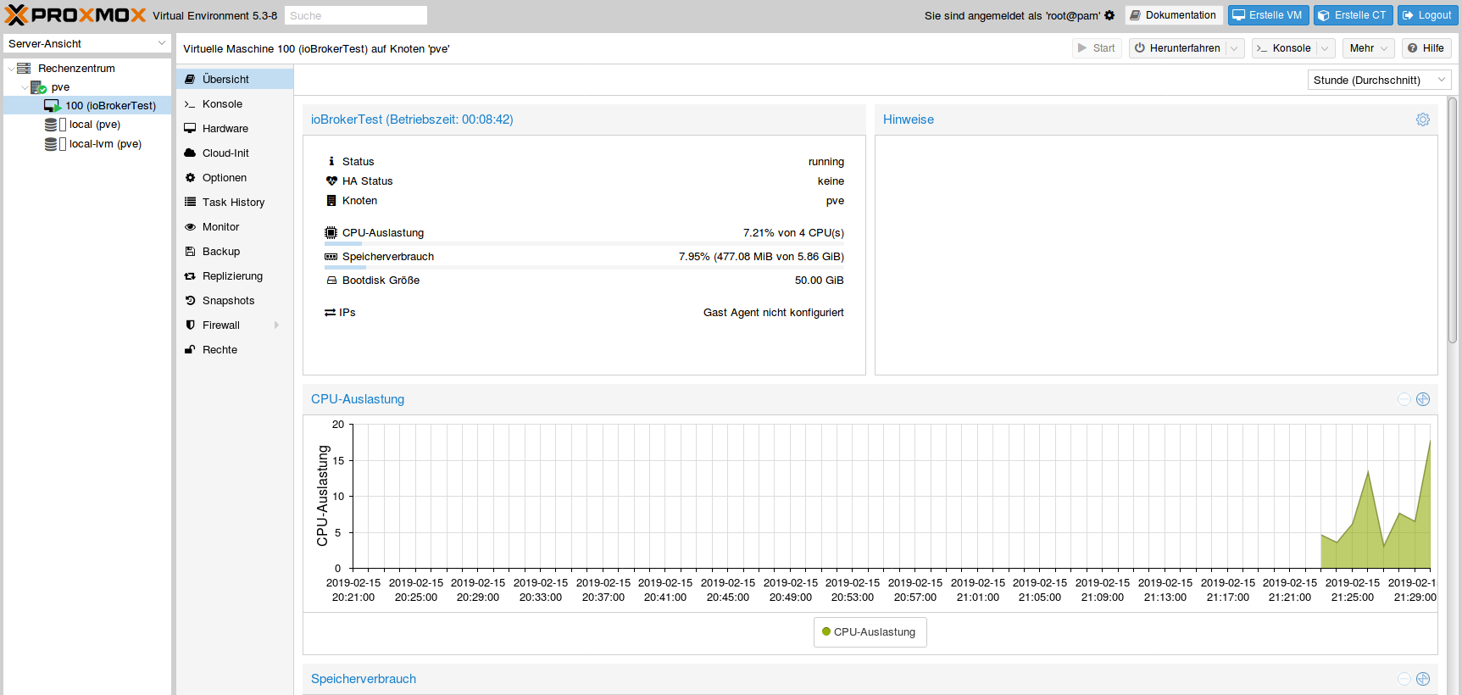Click the Knoten building icon
The image size is (1462, 695).
coord(331,201)
